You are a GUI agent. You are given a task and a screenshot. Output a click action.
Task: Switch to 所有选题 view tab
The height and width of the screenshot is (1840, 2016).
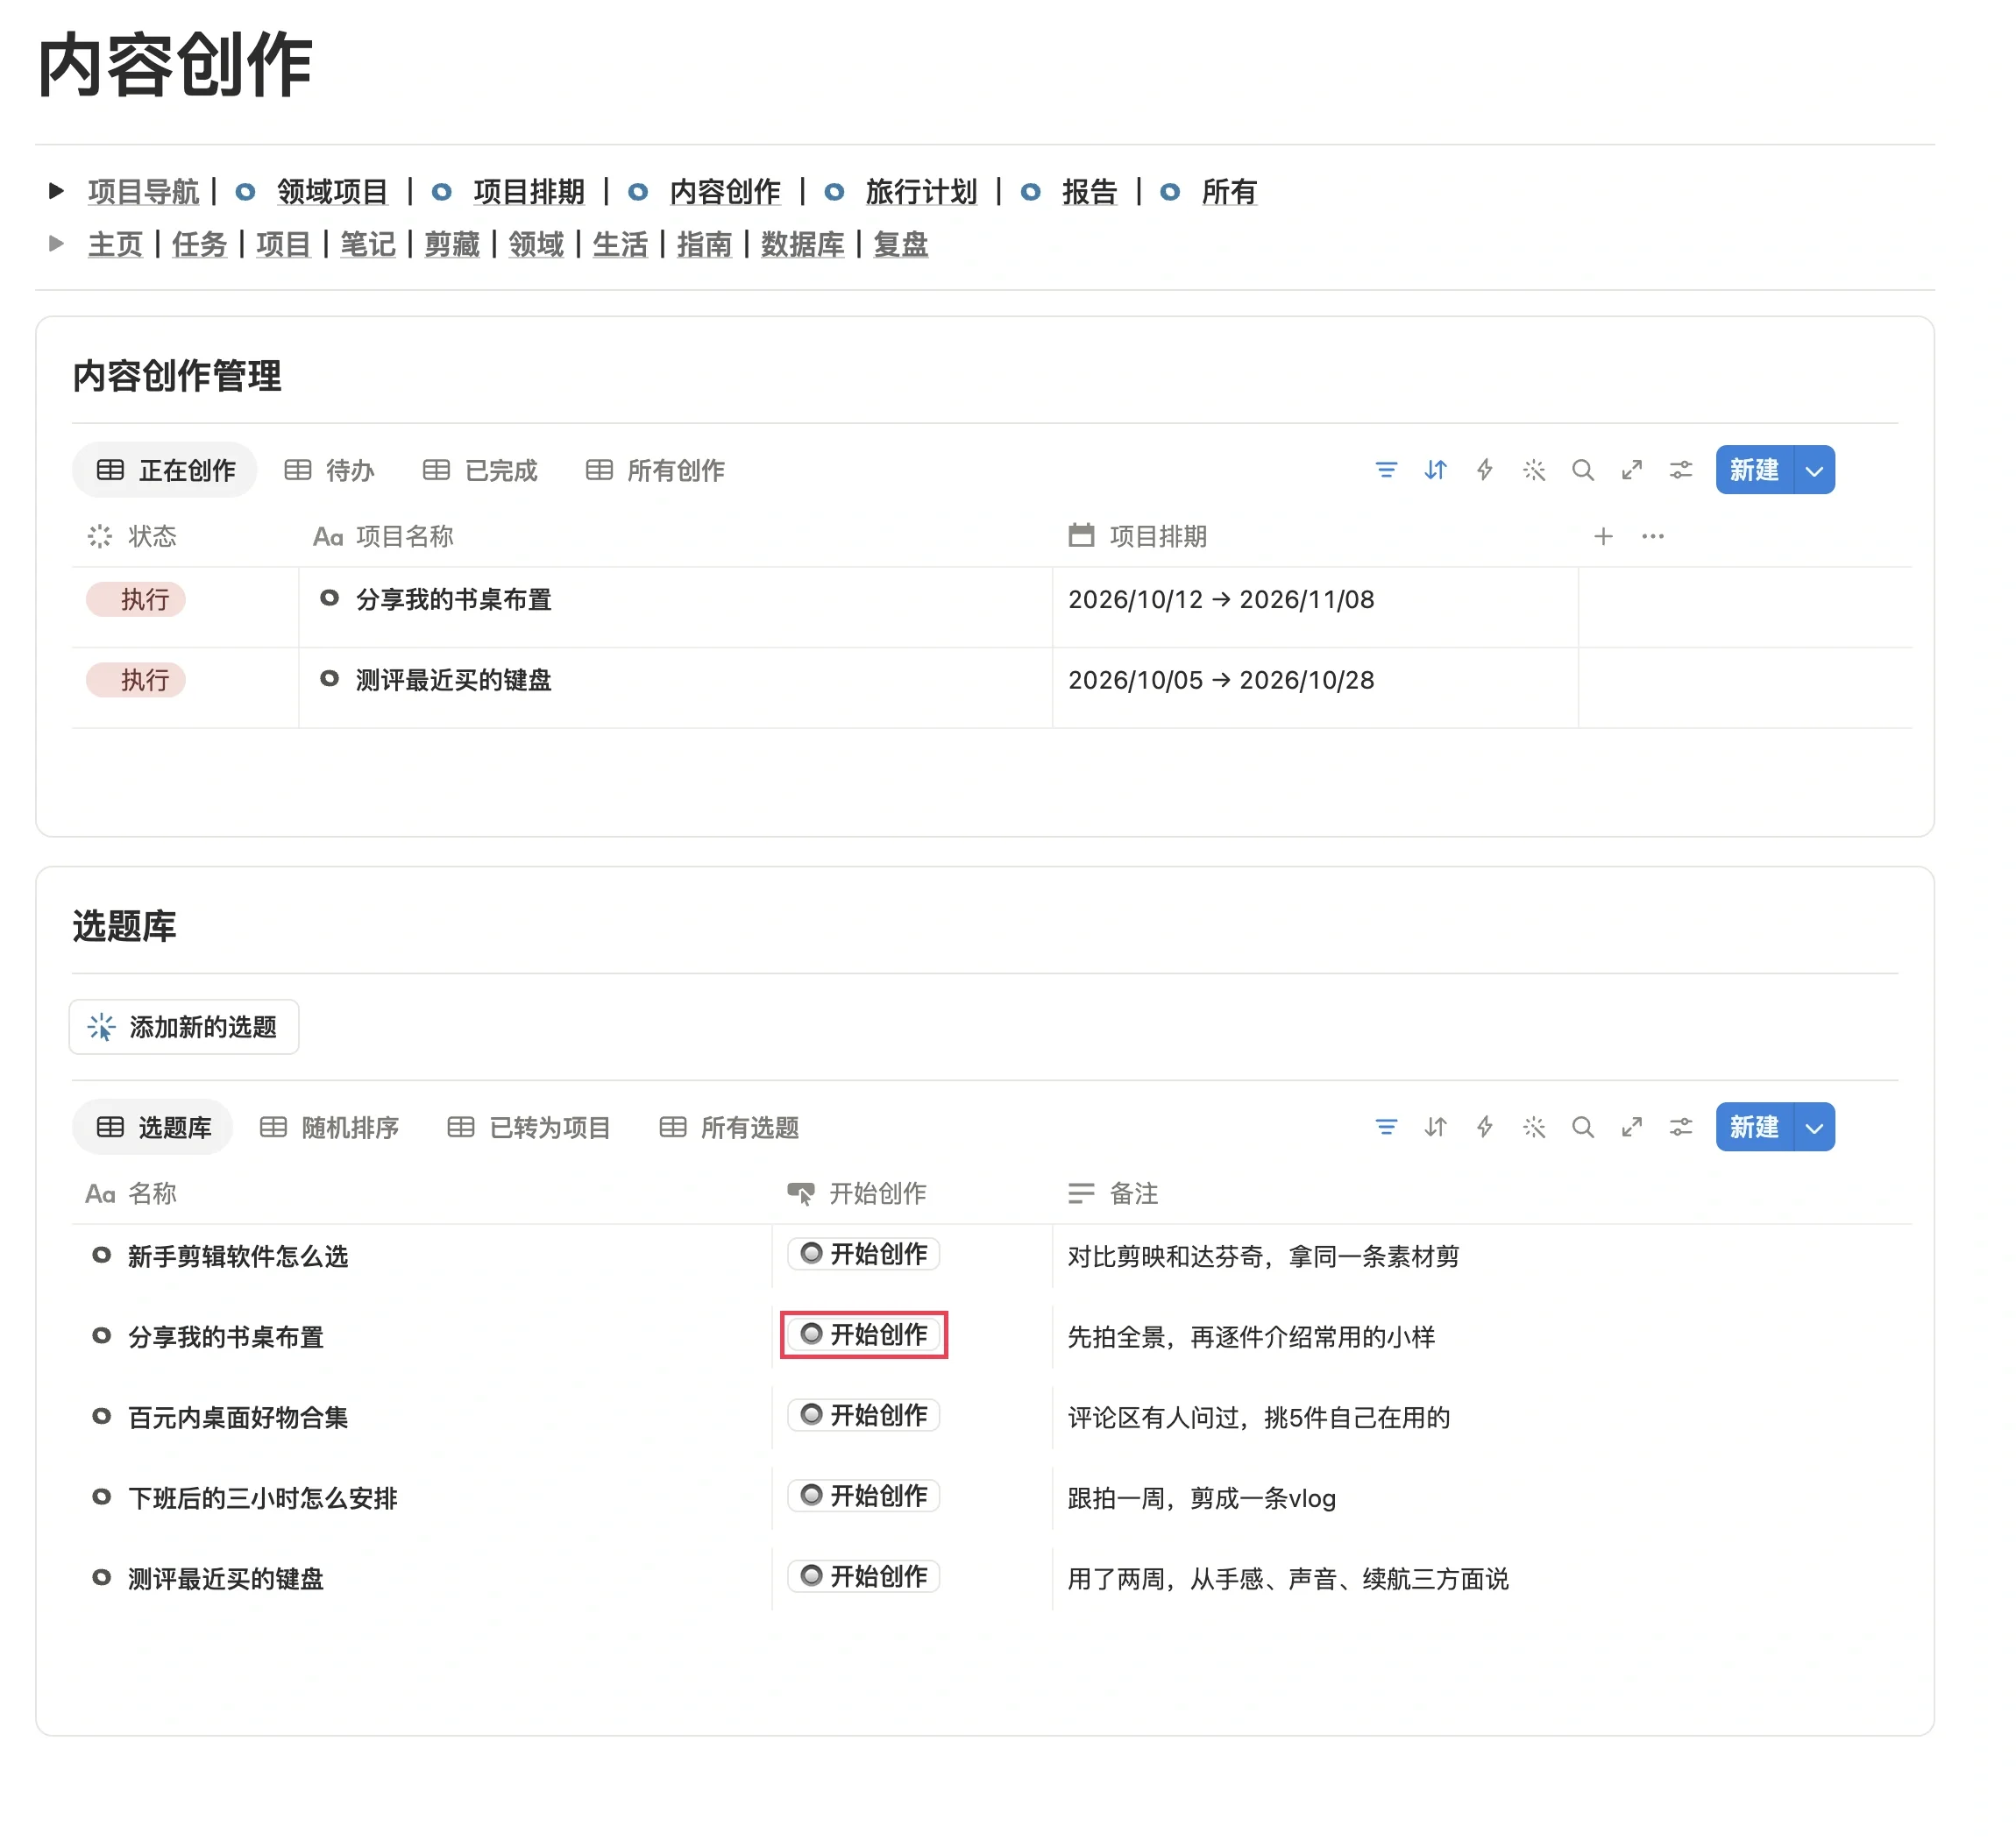(x=729, y=1128)
